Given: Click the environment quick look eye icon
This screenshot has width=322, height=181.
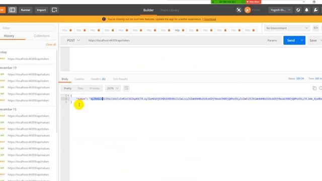Looking at the screenshot, I should pyautogui.click(x=315, y=28).
